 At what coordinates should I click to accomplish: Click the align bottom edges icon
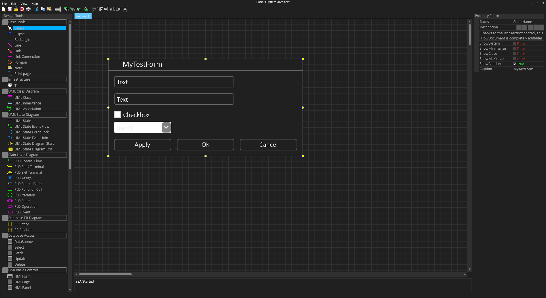[x=113, y=9]
